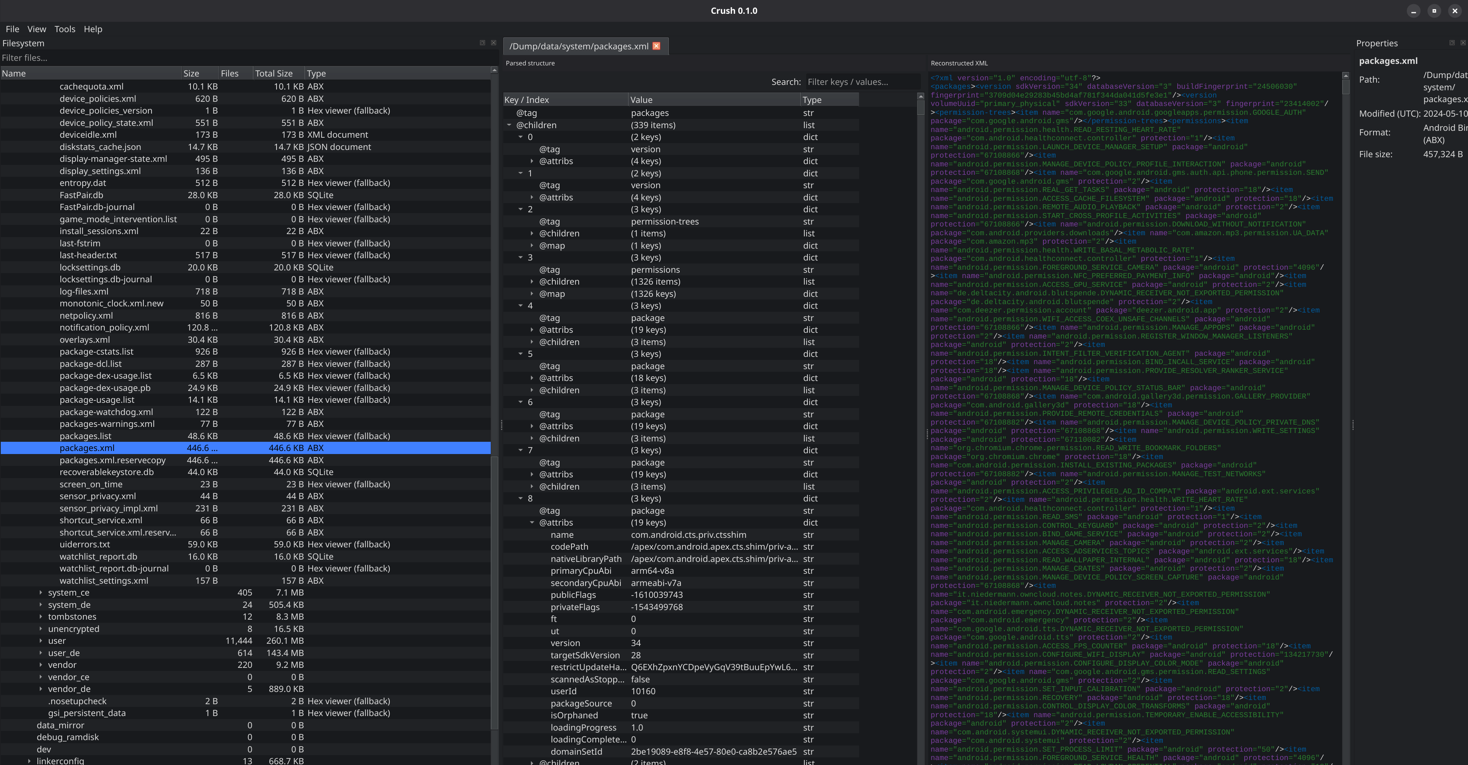Select sensor_privacy_impl.xml file
Image resolution: width=1468 pixels, height=765 pixels.
245,508
